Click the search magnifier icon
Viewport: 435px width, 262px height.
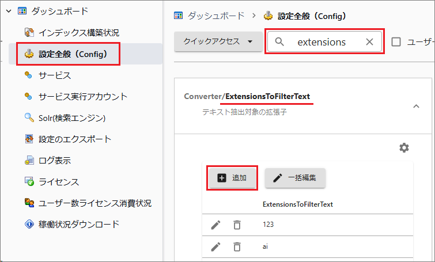coord(279,42)
